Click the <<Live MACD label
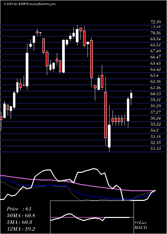The width and height of the screenshot is (167, 234). [141, 225]
